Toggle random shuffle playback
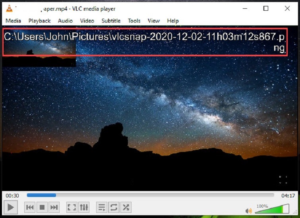Screen dimensions: 300x218 click(x=126, y=207)
